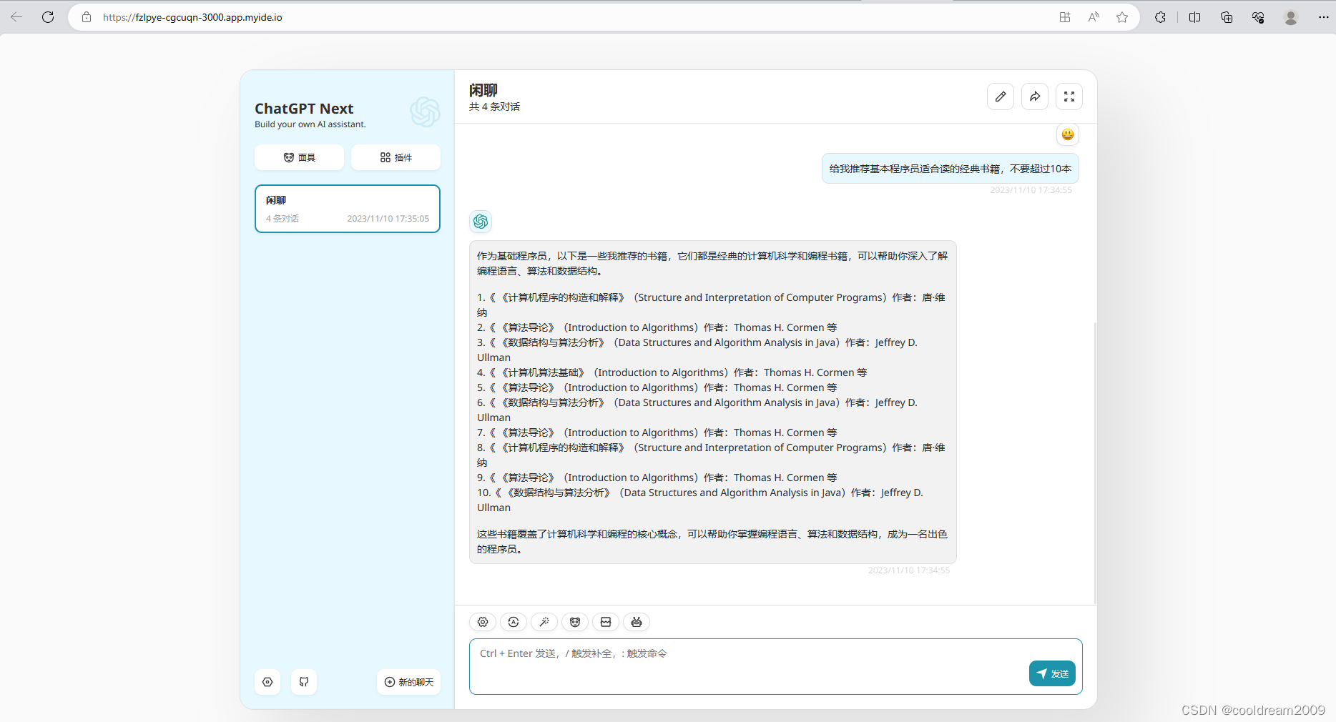Viewport: 1336px width, 722px height.
Task: View site information via the lock icon
Action: coord(87,17)
